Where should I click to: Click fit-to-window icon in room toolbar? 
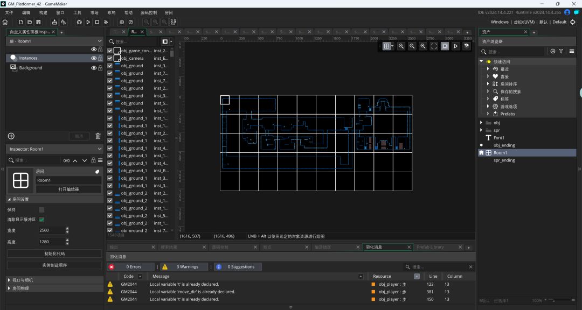[x=434, y=46]
